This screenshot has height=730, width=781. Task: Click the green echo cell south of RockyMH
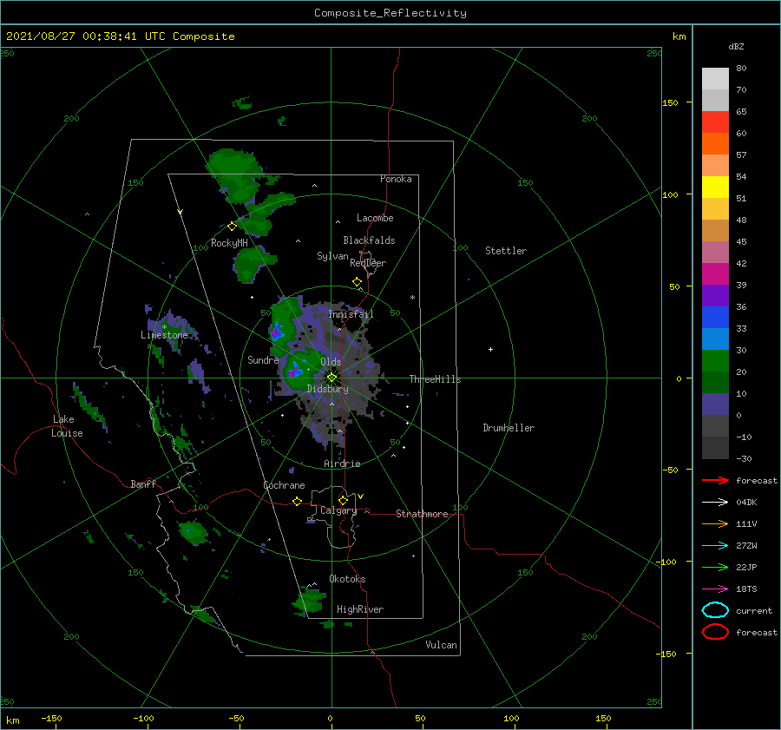click(x=252, y=265)
